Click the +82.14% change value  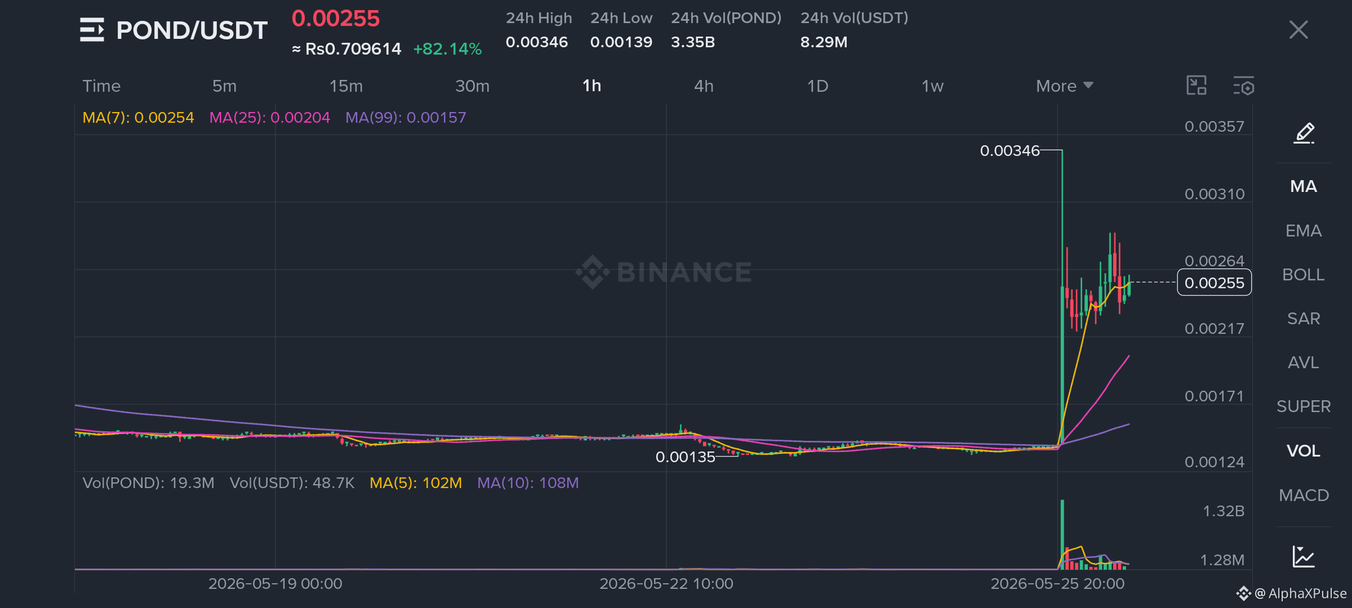[x=447, y=50]
